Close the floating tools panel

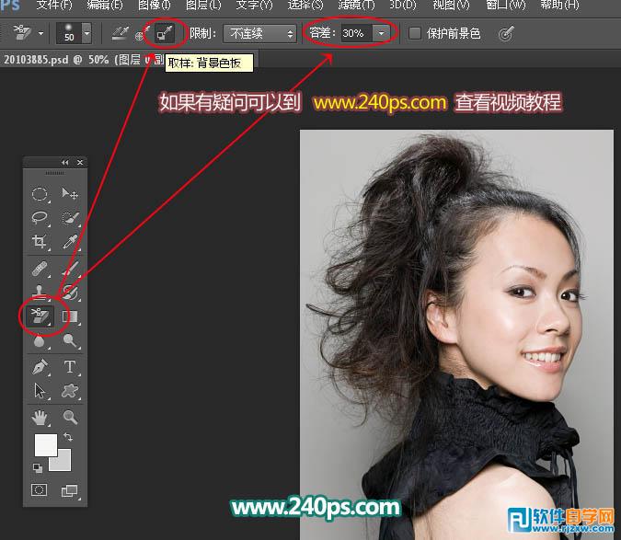pyautogui.click(x=80, y=162)
